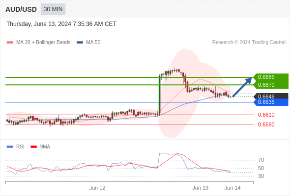Click the 'MA 20 + Bollinger Bands' legend label

tap(43, 43)
